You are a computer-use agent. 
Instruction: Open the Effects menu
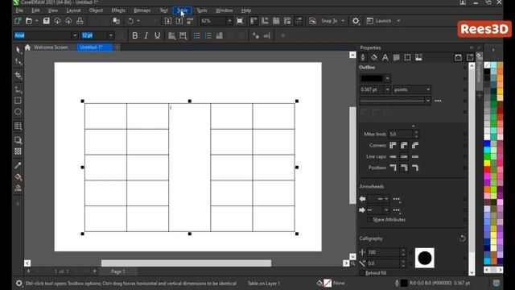118,10
